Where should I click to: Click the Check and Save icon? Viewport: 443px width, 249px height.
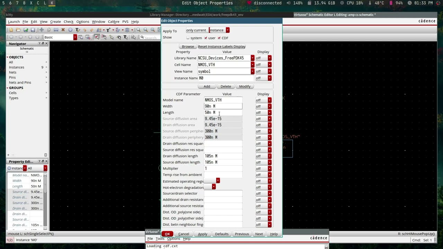(26, 30)
